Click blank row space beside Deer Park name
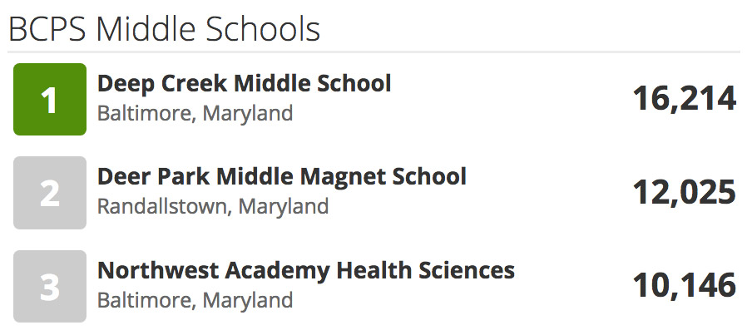This screenshot has height=330, width=747. coord(548,193)
